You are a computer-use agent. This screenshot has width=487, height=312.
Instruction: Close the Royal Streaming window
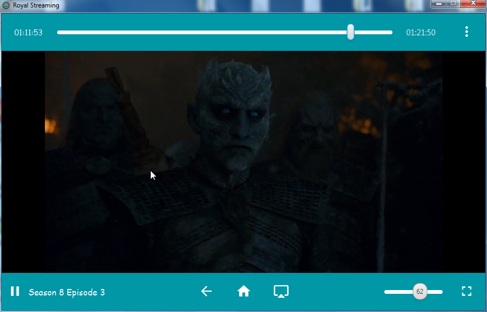point(473,3)
